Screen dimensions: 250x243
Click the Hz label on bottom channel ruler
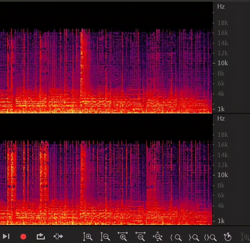(221, 118)
